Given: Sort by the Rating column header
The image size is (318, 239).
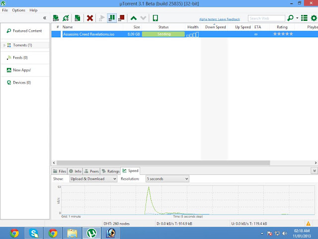Looking at the screenshot, I should 282,27.
